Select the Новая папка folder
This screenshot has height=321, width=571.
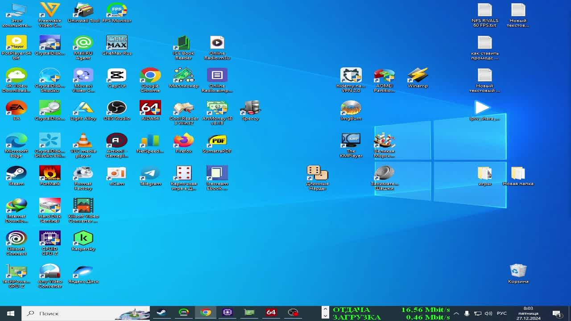click(x=518, y=176)
